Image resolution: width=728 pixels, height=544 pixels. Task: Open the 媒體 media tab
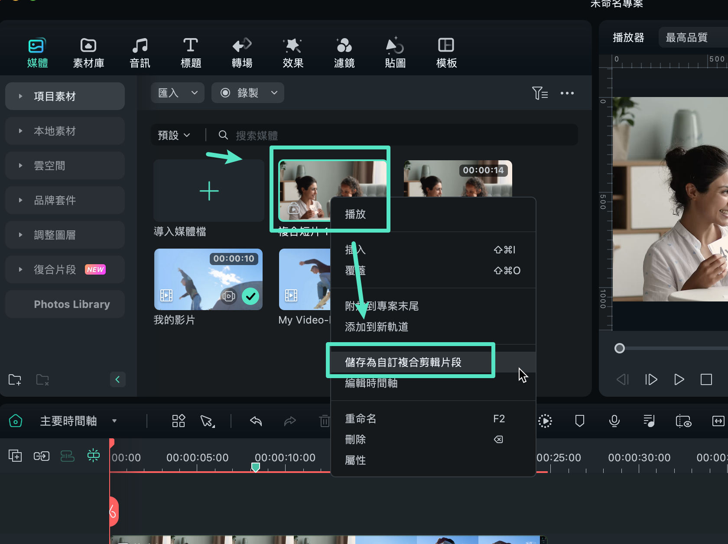pyautogui.click(x=37, y=53)
